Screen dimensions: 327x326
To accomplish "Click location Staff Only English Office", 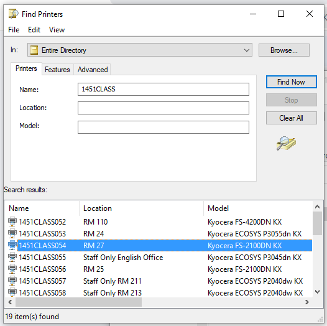I will coord(123,258).
